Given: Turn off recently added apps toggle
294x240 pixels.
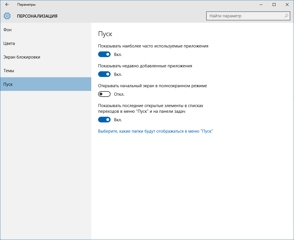Looking at the screenshot, I should 104,74.
